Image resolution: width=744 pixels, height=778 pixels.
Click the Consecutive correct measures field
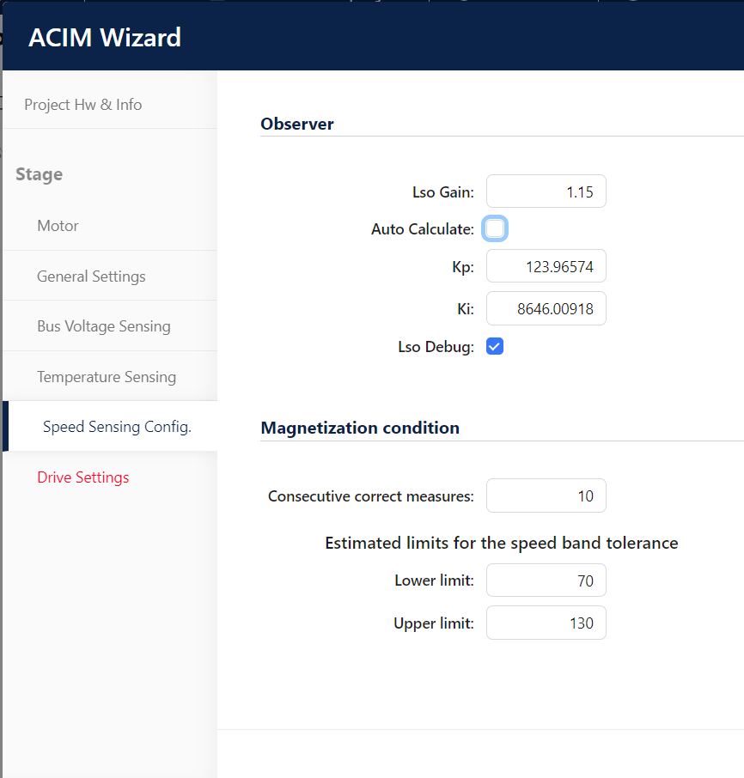(546, 496)
